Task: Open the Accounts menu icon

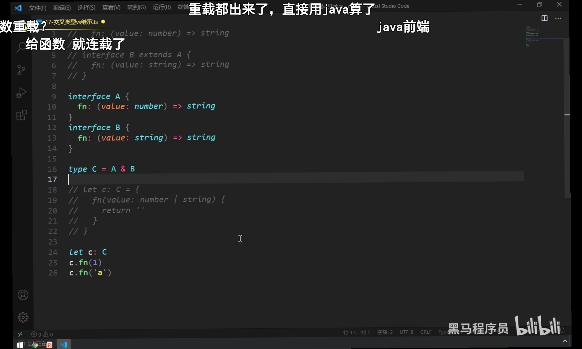Action: pos(23,295)
